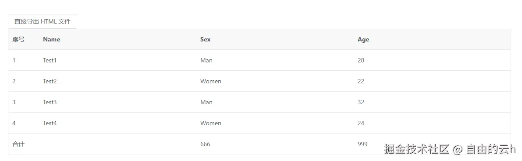Click the Women cell in Test2 row
The height and width of the screenshot is (161, 522).
[x=211, y=81]
